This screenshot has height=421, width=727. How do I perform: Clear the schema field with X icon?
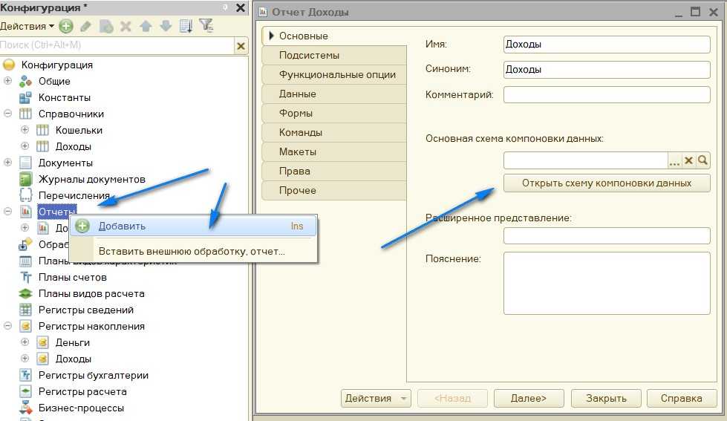point(689,160)
